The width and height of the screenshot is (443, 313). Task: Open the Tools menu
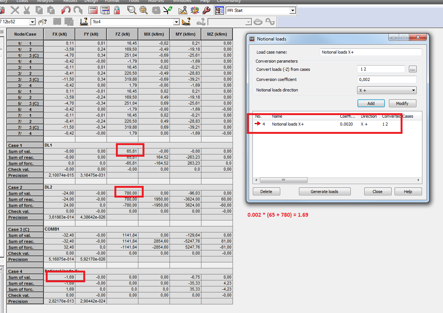pyautogui.click(x=134, y=1)
